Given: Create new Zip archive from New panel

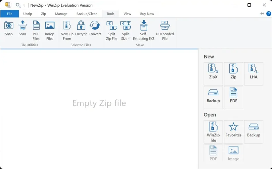Looking at the screenshot, I should pyautogui.click(x=234, y=74).
